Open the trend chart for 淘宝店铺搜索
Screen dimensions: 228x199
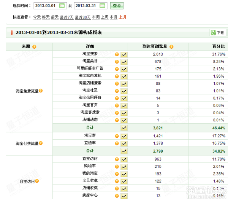click(124, 84)
